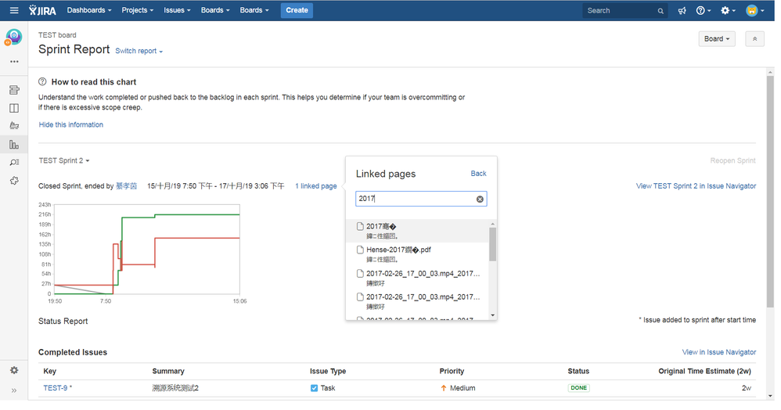Open the user avatar profile menu
781x410 pixels.
coord(754,10)
